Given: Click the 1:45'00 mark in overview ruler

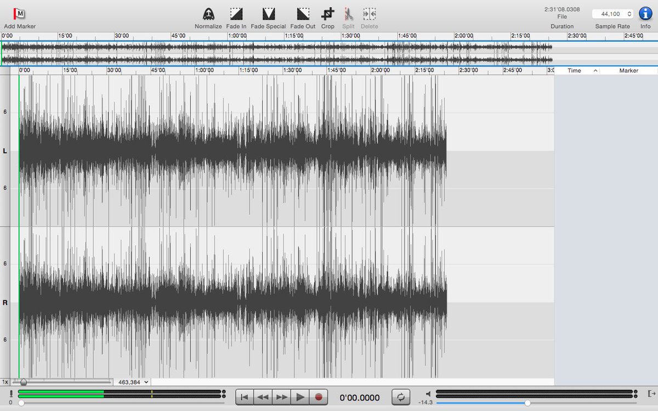Looking at the screenshot, I should [407, 36].
